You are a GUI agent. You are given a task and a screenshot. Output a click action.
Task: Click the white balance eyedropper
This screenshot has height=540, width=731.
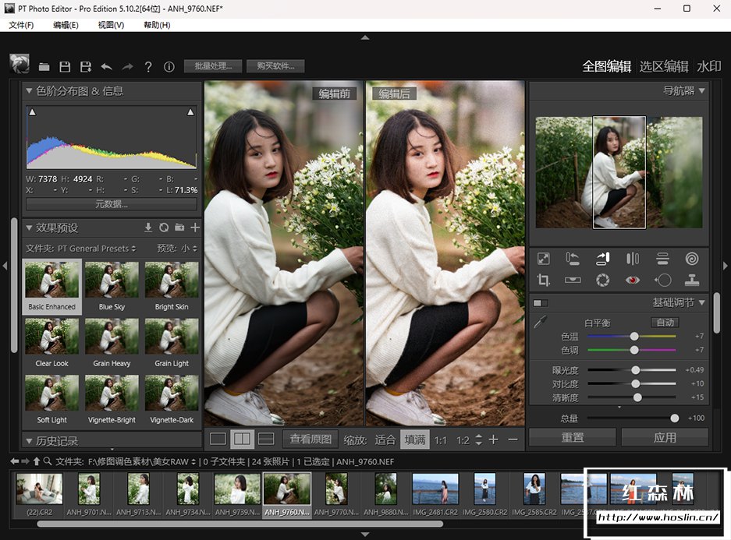point(538,322)
